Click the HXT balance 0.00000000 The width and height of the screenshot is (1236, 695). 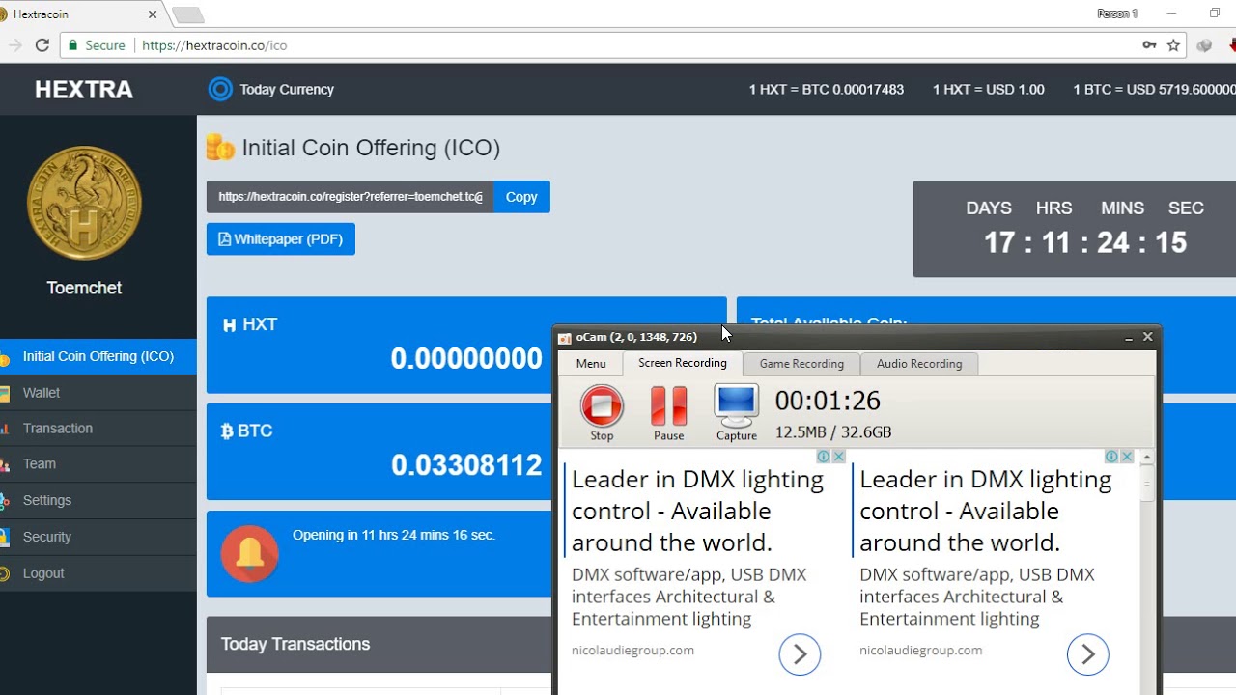[x=466, y=359]
